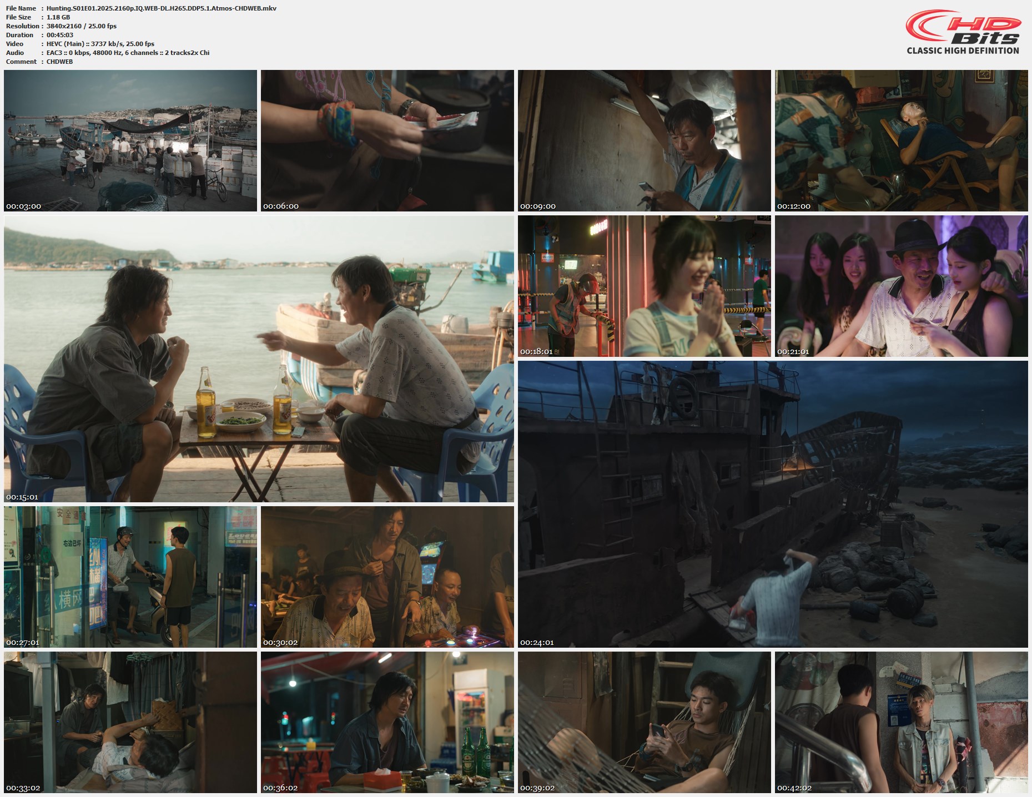Click the Hunting.S01E01 mkv file name text
Screen dimensions: 1032x797
pos(161,8)
